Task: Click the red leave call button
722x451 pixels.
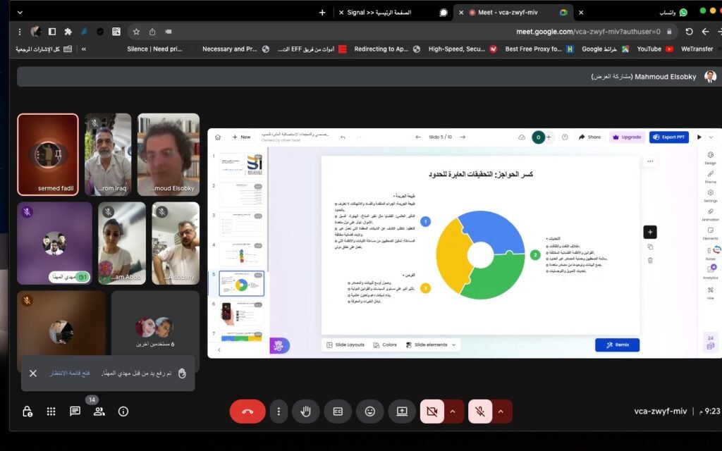Action: (247, 412)
